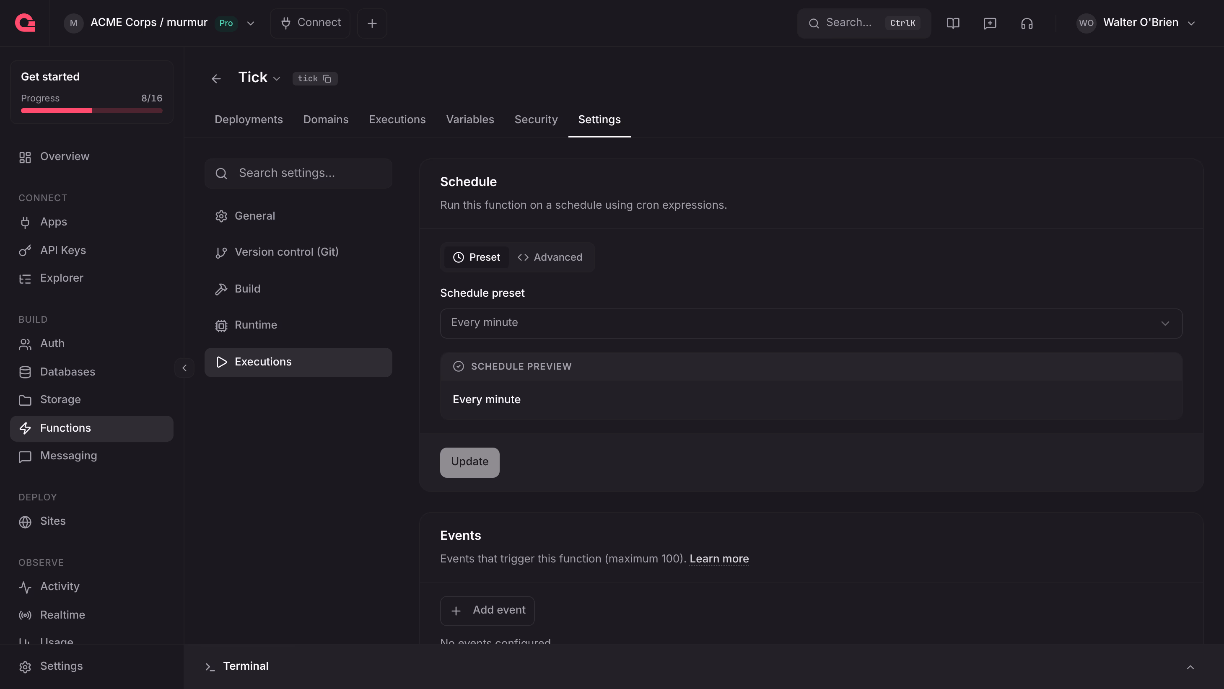Open the support headset icon
The height and width of the screenshot is (689, 1224).
coord(1027,23)
